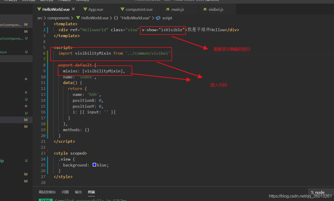334x201 pixels.
Task: Open the 输出 panel tab
Action: [78, 192]
